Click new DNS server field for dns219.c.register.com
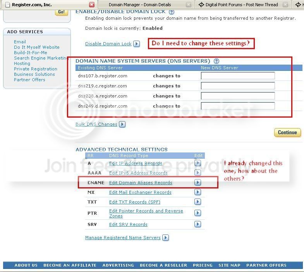Screen dimensions: 304x272 click(x=238, y=86)
